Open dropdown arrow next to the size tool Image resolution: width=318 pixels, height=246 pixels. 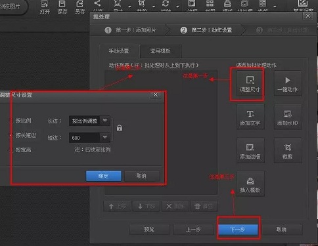point(129,7)
